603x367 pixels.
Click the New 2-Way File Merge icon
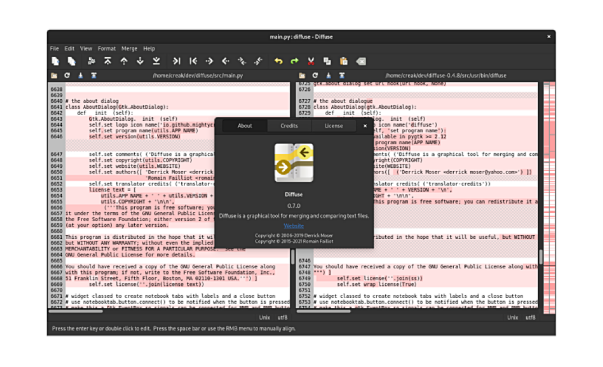56,61
